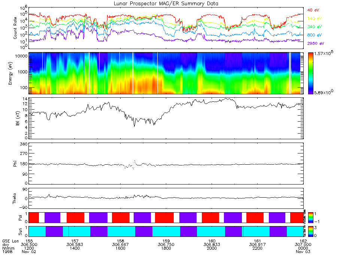Viewport: 337px width, 262px height.
Task: Click the 1800 time tick label
Action: click(x=166, y=248)
